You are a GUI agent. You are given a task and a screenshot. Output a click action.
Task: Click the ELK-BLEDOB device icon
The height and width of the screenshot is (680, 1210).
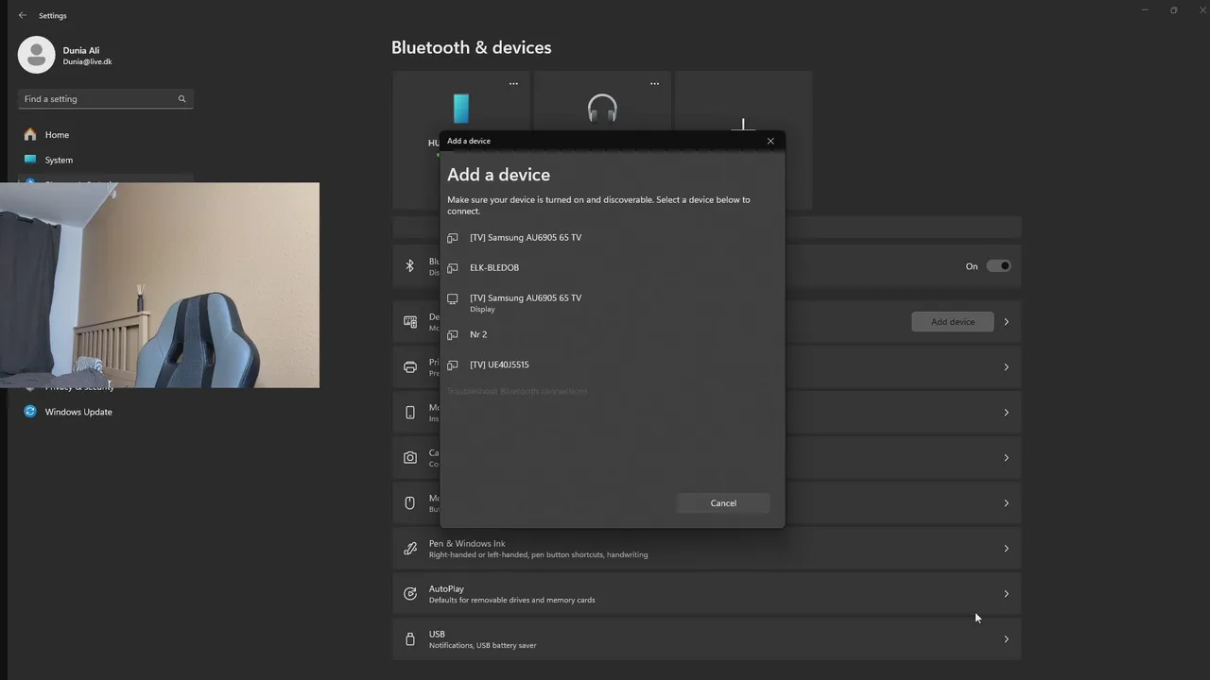coord(453,268)
